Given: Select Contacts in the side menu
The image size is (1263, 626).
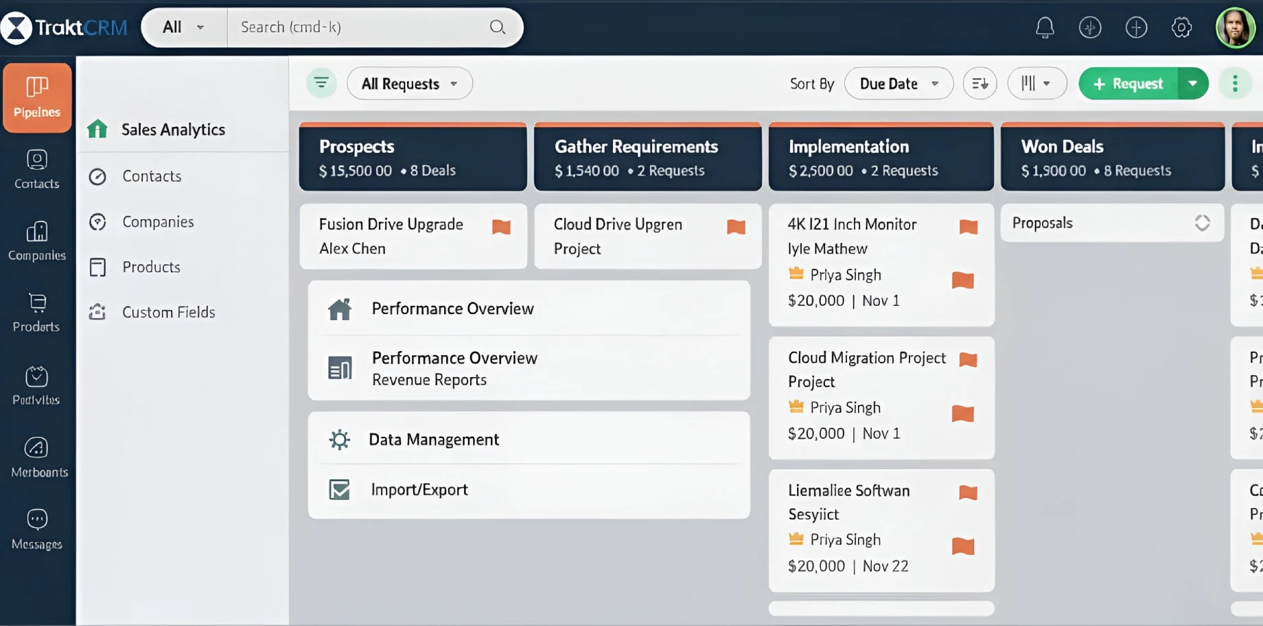Looking at the screenshot, I should (152, 176).
